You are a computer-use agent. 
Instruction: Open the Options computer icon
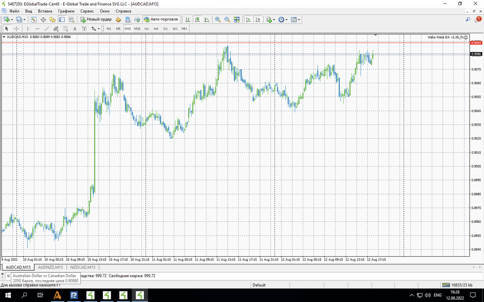[128, 19]
